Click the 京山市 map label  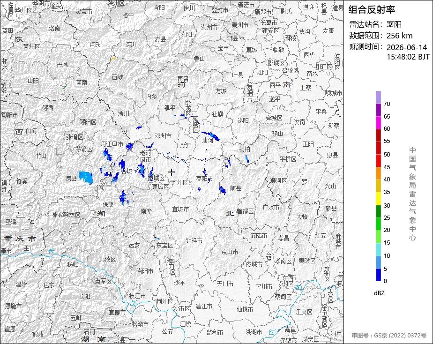click(x=230, y=252)
